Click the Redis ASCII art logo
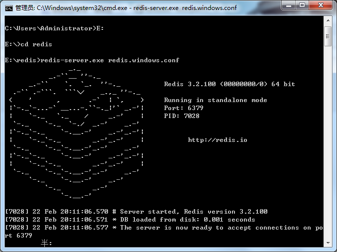The width and height of the screenshot is (337, 252). (77, 133)
